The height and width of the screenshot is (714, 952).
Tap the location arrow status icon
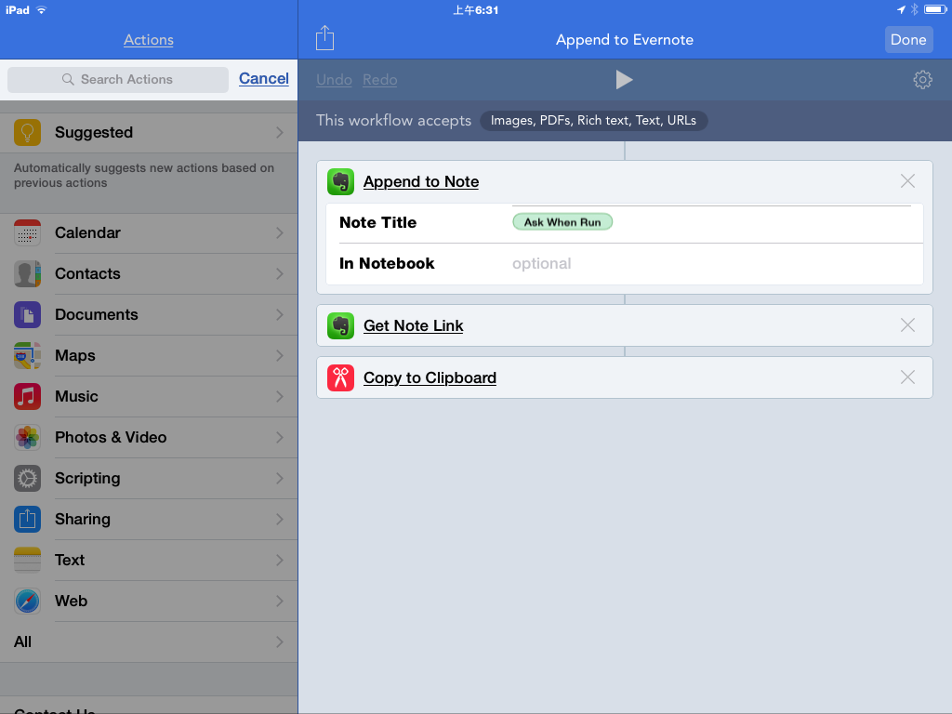(901, 9)
